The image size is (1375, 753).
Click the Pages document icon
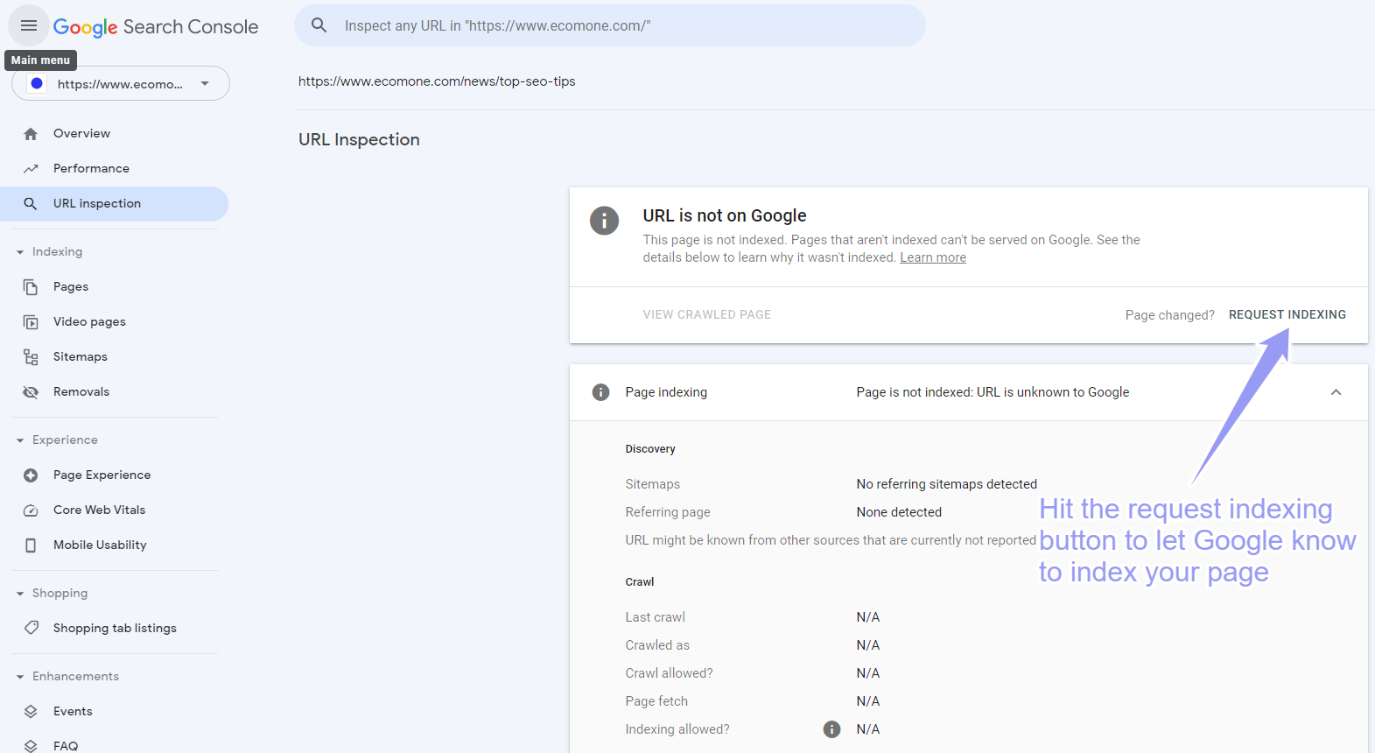(31, 287)
